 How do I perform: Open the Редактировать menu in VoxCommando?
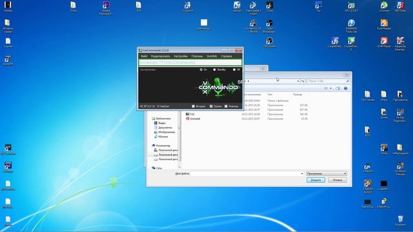click(161, 56)
